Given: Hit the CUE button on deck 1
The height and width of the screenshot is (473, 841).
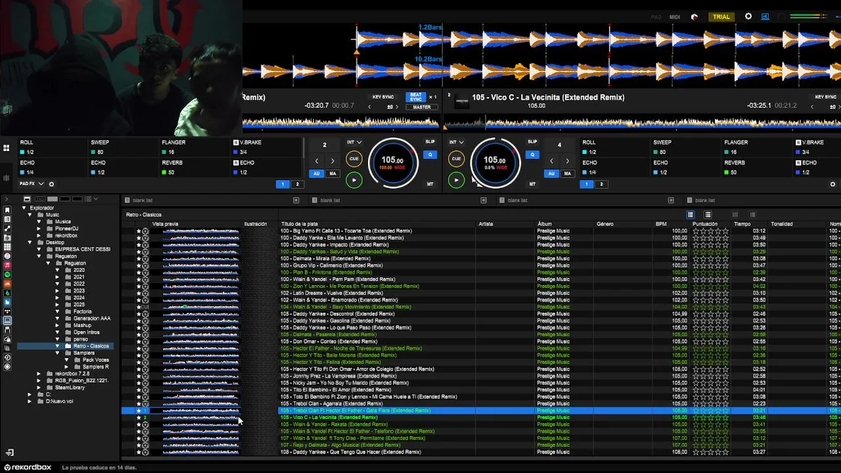Looking at the screenshot, I should click(x=353, y=158).
